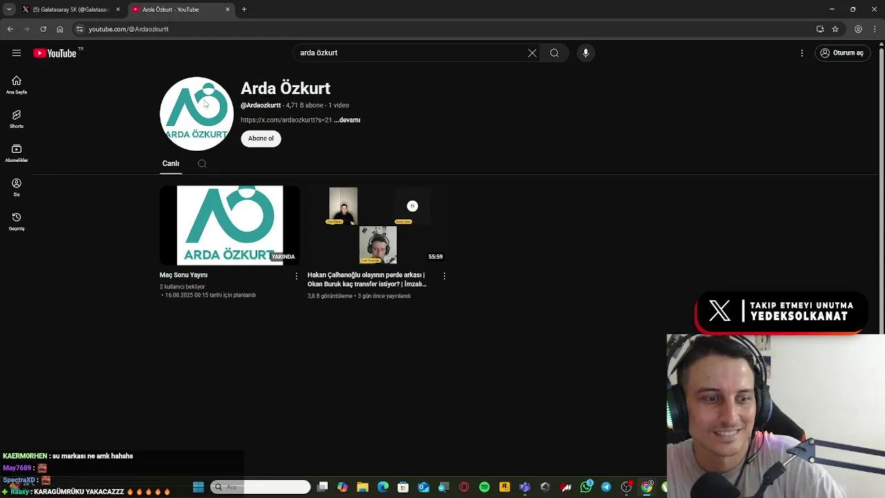This screenshot has width=885, height=498.
Task: Open YouTube settings three-dot menu
Action: (802, 53)
